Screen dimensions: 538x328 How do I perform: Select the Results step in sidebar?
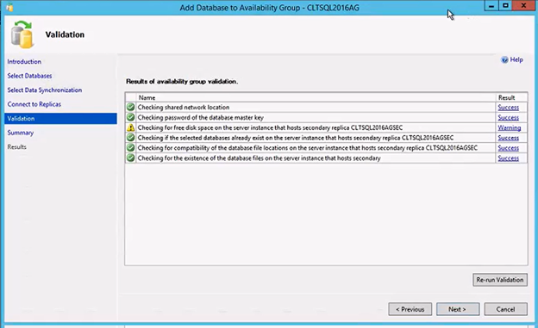click(17, 146)
